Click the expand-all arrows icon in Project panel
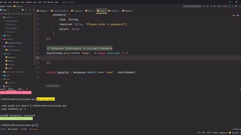241x135 pixels. point(26,10)
